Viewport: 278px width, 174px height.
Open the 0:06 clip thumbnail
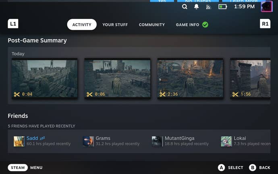(x=118, y=79)
